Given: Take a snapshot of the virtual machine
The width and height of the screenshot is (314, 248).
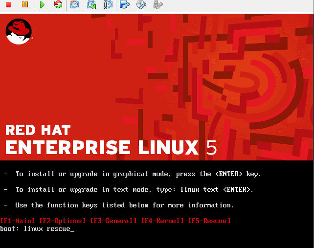Looking at the screenshot, I should pyautogui.click(x=74, y=4).
